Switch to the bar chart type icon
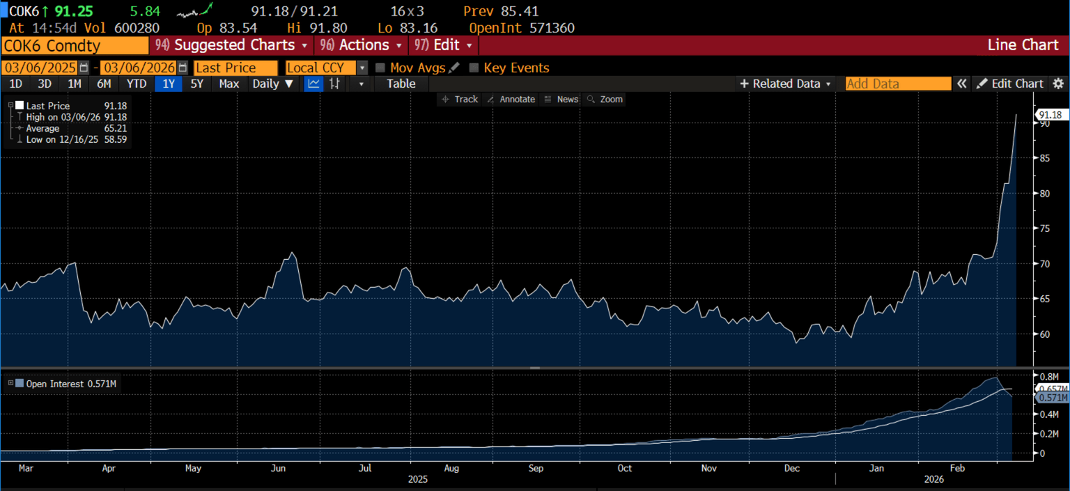Image resolution: width=1070 pixels, height=491 pixels. [335, 84]
